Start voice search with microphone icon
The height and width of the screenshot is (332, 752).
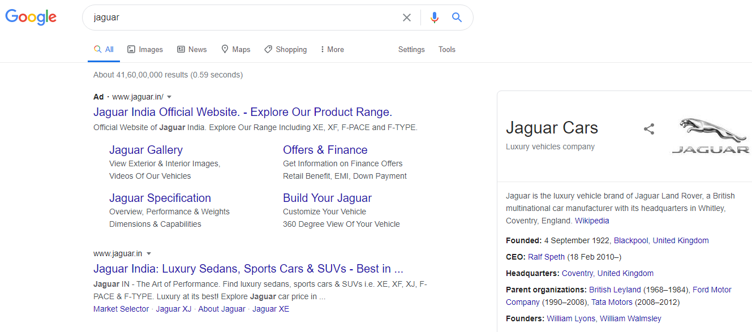coord(434,18)
